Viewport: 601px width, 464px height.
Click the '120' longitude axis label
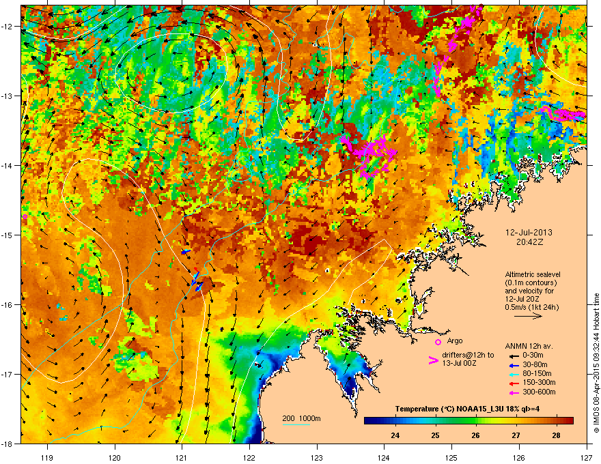115,457
